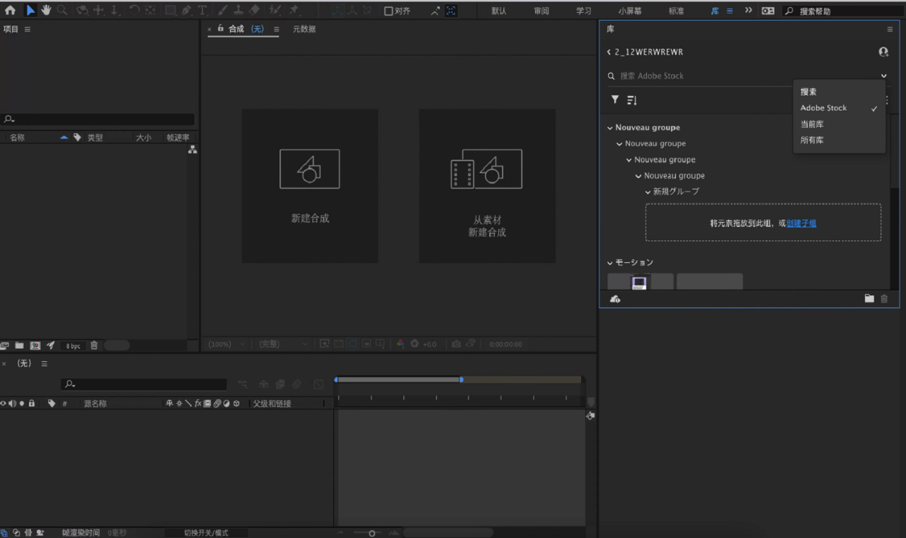Click the 创建子组 link
Image resolution: width=906 pixels, height=538 pixels.
pyautogui.click(x=801, y=223)
